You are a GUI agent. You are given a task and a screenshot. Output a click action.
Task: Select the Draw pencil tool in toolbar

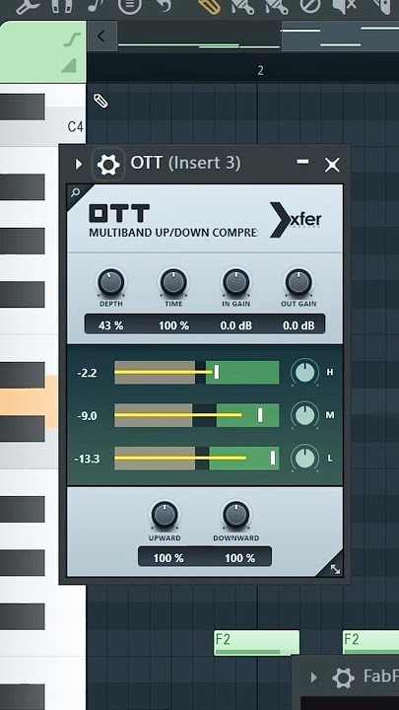click(210, 6)
